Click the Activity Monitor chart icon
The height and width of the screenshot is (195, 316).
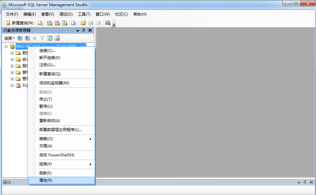(108, 23)
